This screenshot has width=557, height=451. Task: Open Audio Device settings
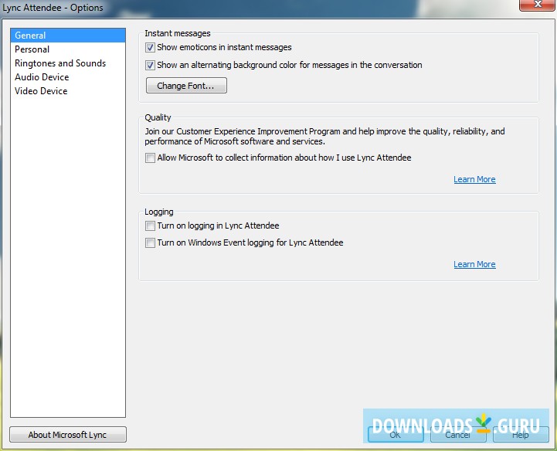(x=68, y=77)
